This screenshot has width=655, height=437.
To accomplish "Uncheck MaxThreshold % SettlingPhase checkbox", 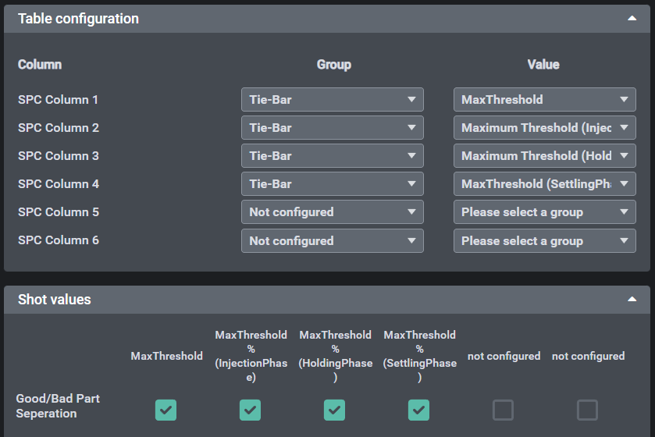I will (x=418, y=410).
